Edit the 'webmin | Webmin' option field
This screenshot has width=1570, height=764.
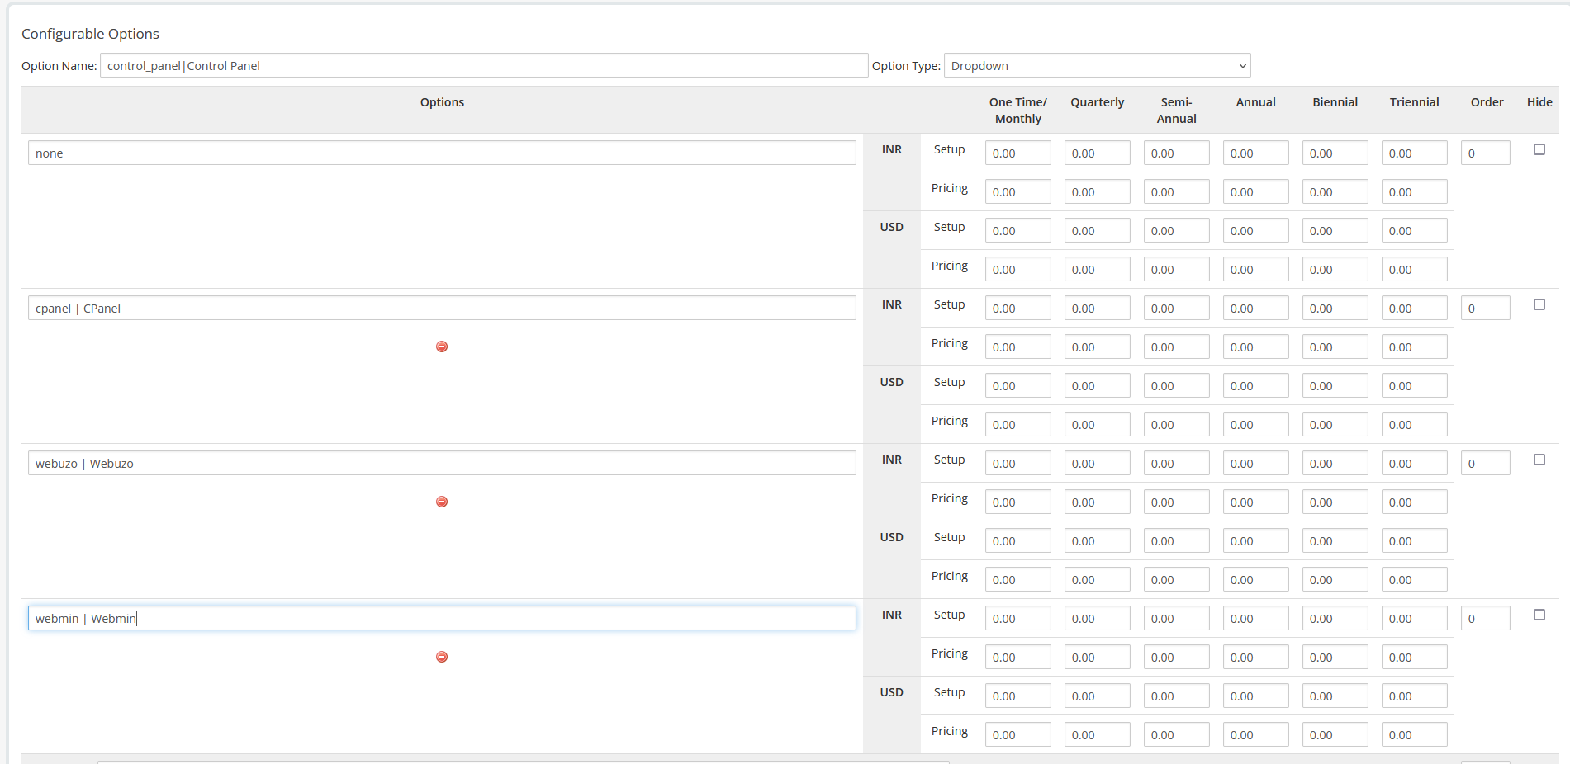point(442,618)
